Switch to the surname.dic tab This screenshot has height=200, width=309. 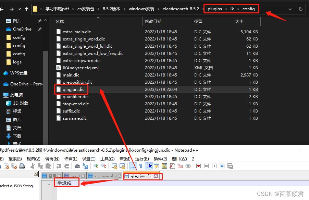[104, 176]
